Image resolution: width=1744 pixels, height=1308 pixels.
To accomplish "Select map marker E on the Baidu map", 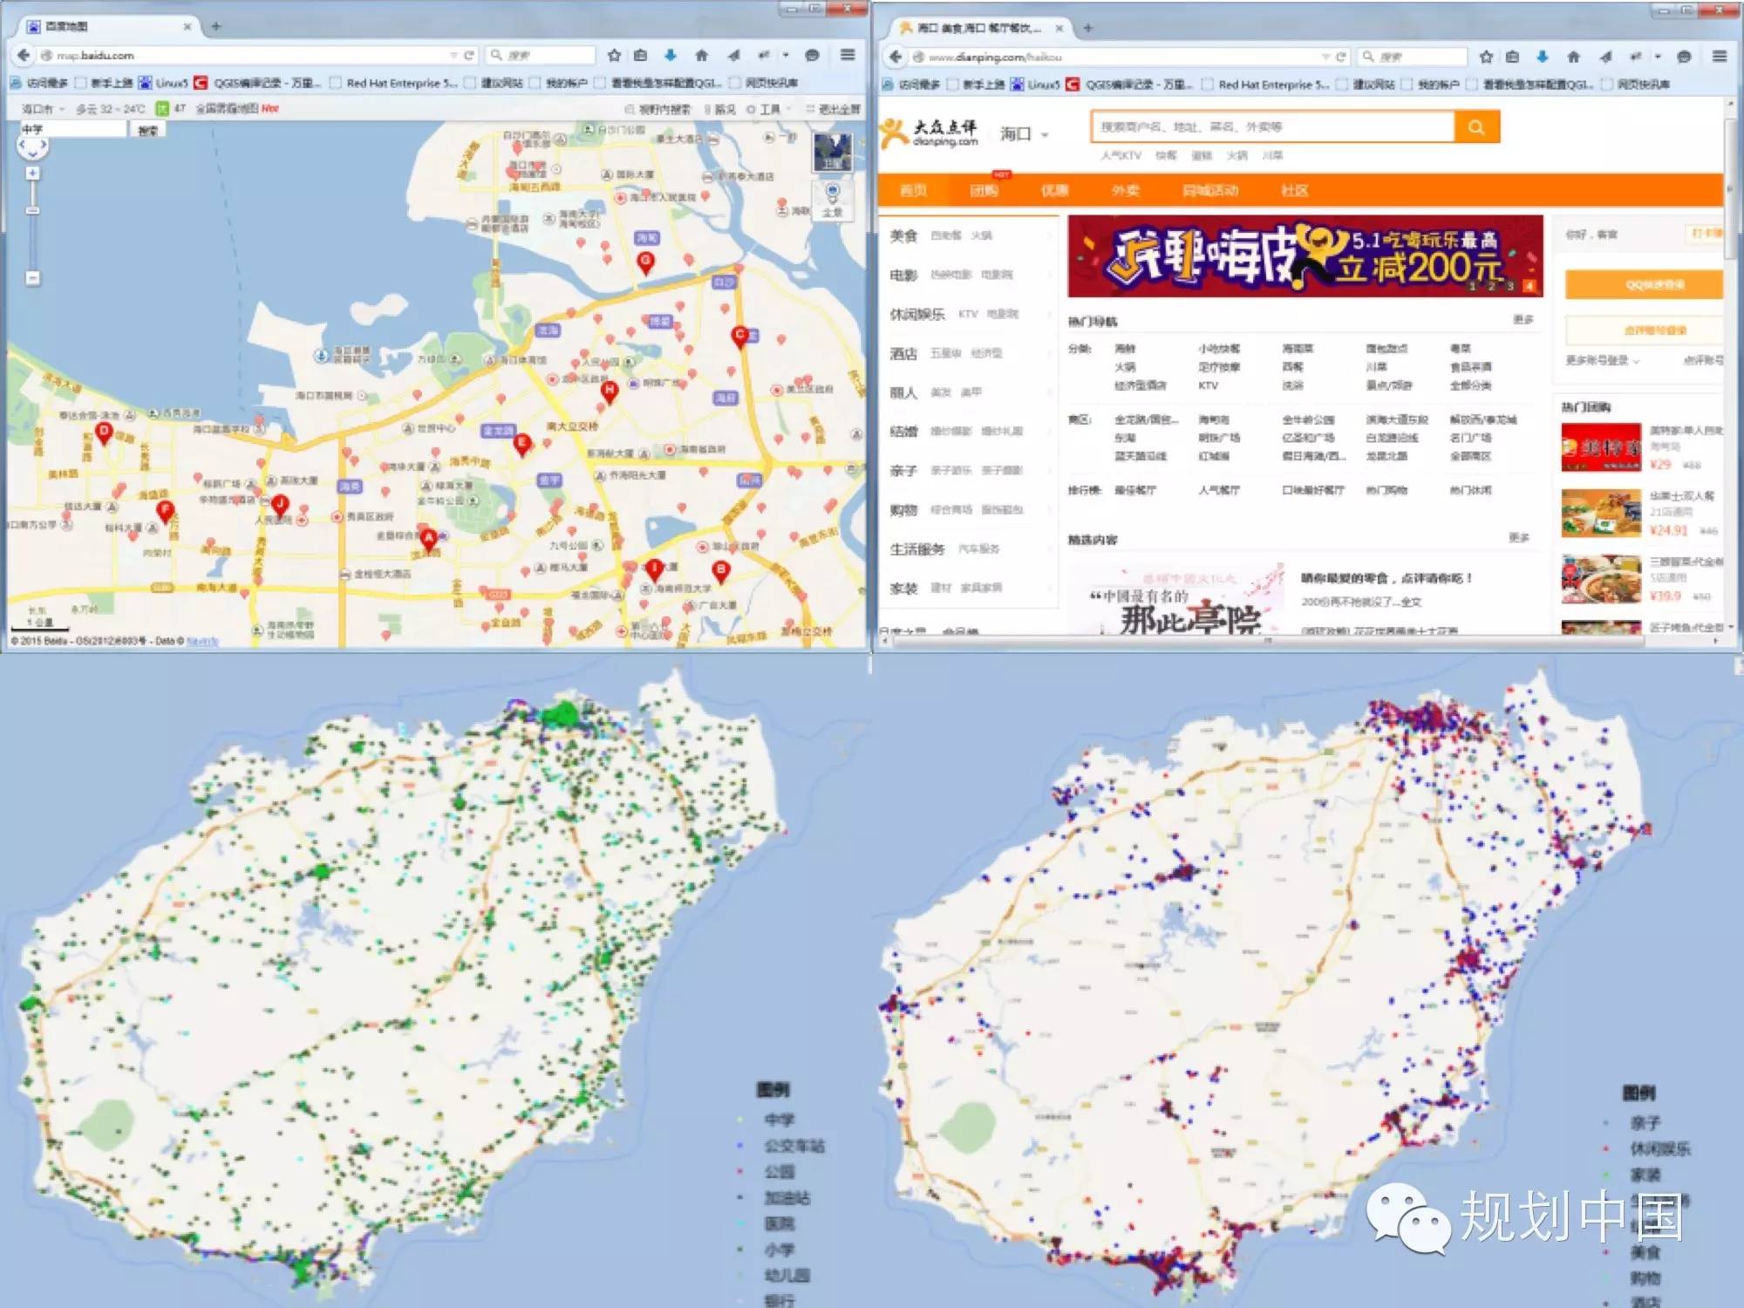I will pos(521,445).
